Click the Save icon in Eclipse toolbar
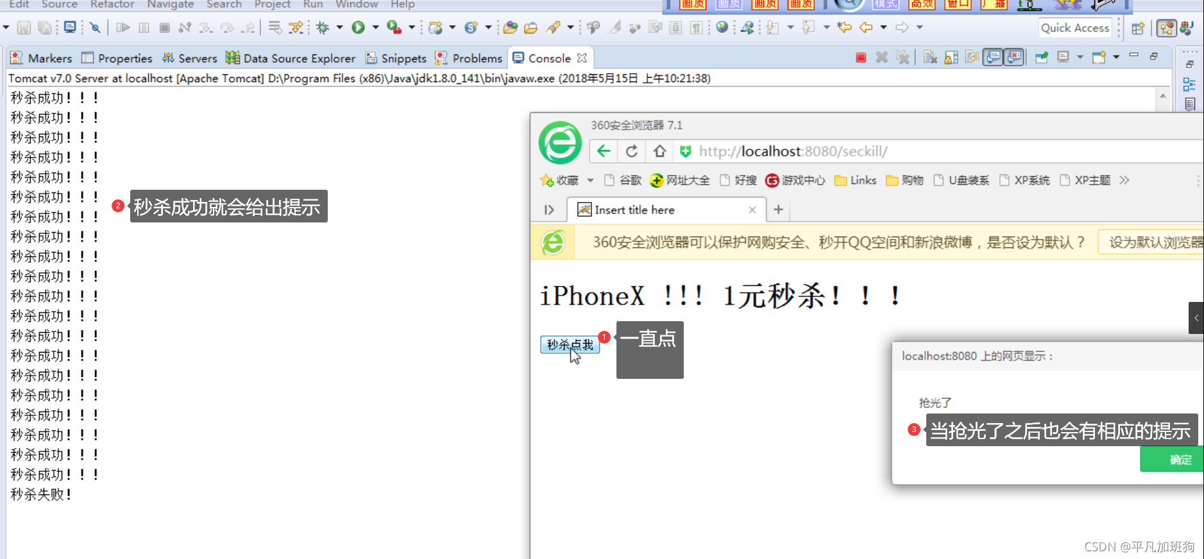1204x559 pixels. point(24,28)
